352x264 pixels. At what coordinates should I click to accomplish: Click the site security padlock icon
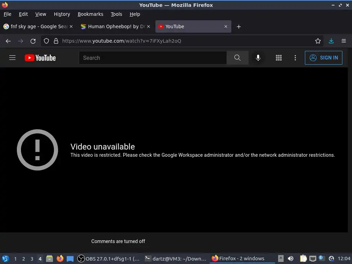[56, 41]
